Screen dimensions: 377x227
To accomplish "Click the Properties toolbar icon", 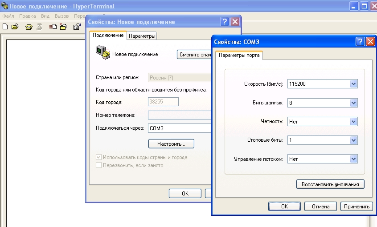I will click(77, 27).
